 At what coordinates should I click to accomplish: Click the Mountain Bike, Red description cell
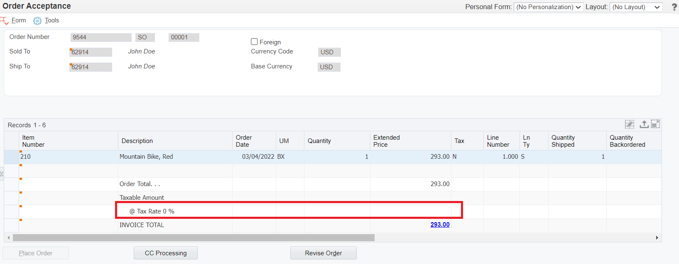[x=175, y=157]
